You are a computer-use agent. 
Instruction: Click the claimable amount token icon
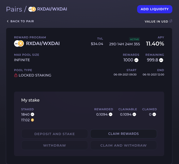[x=134, y=115]
